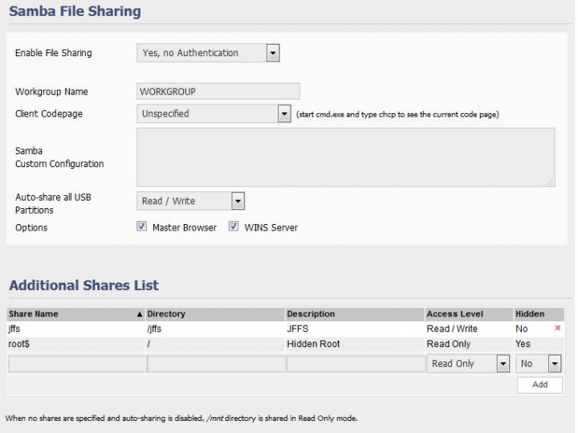Image resolution: width=578 pixels, height=433 pixels.
Task: Sort by the Directory column header
Action: [x=215, y=314]
